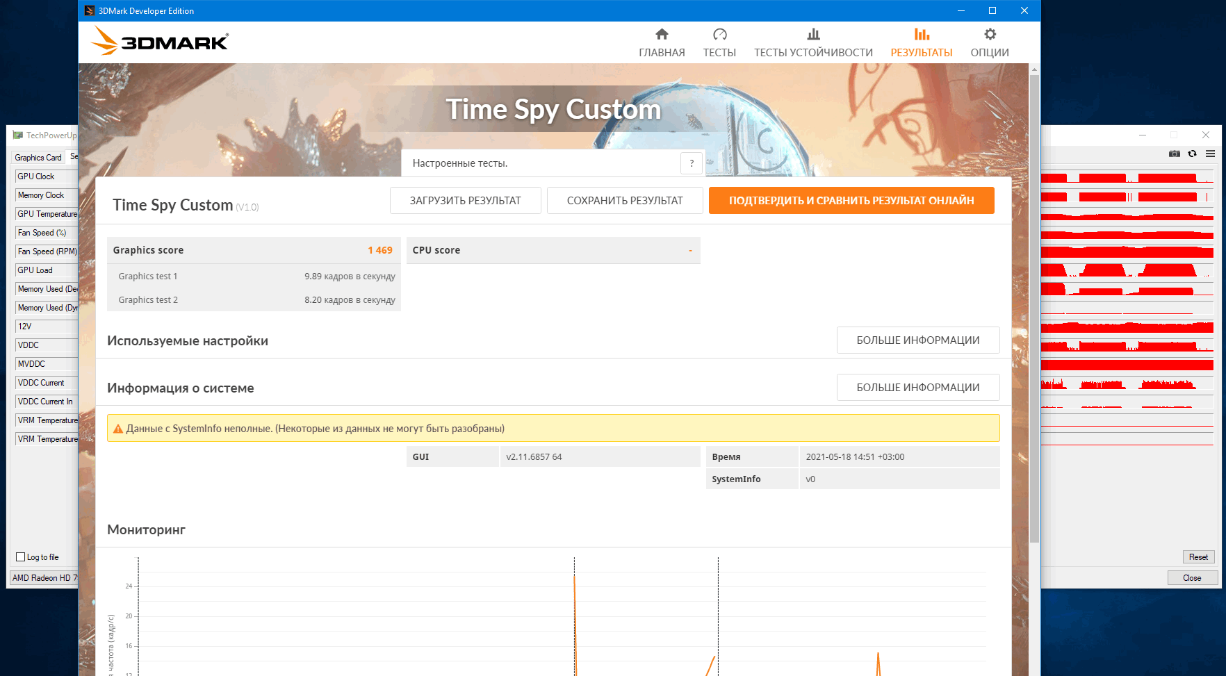
Task: Open ТЕСТЫ УСТОЙЧИВОСТИ tab
Action: click(x=813, y=43)
